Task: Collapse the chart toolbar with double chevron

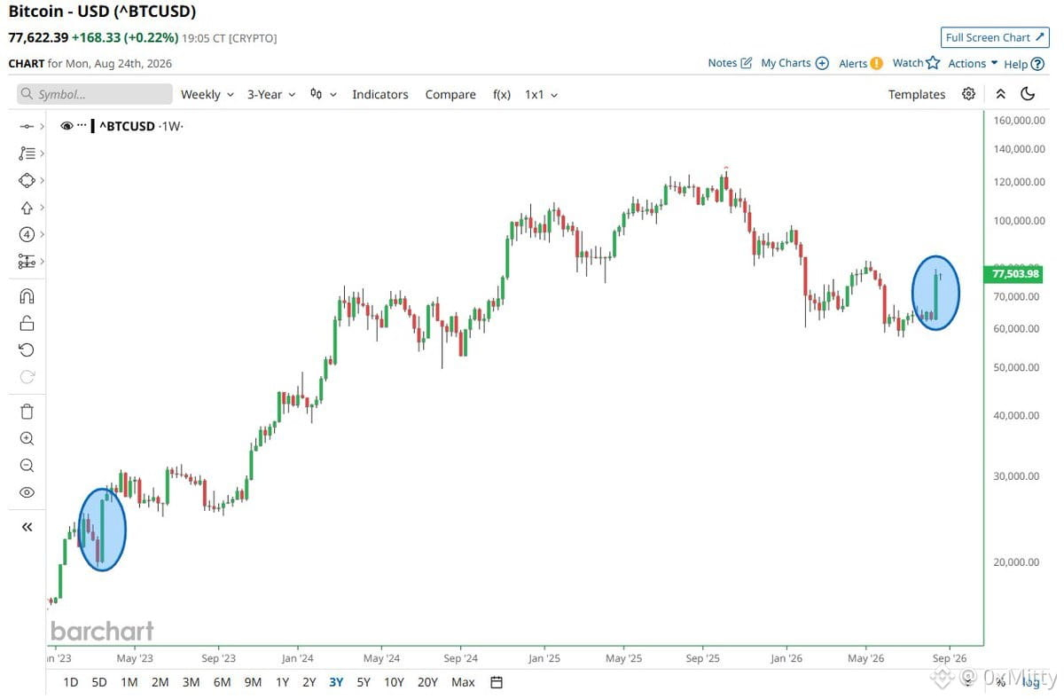Action: pyautogui.click(x=1000, y=94)
